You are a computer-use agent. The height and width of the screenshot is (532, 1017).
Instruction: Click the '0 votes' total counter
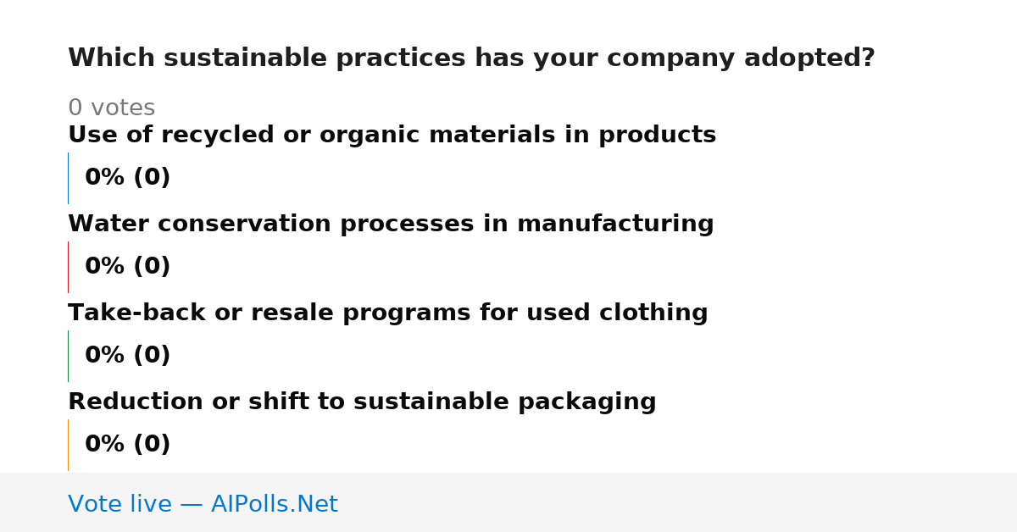pyautogui.click(x=111, y=108)
